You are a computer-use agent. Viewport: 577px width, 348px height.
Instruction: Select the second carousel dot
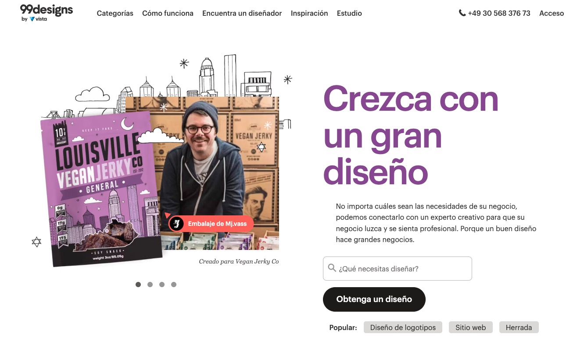click(x=150, y=285)
